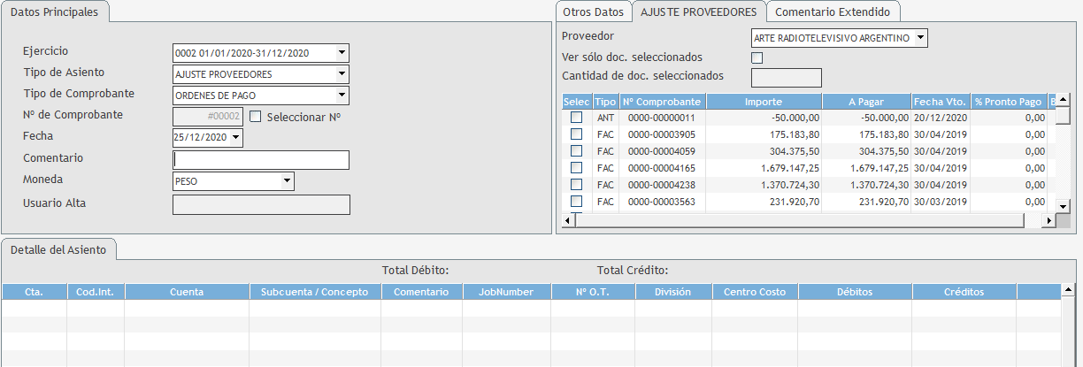Open the Proveedor selection dropdown
The width and height of the screenshot is (1083, 367).
pyautogui.click(x=921, y=38)
